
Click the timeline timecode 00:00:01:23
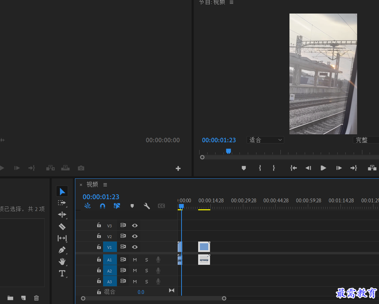coord(101,197)
